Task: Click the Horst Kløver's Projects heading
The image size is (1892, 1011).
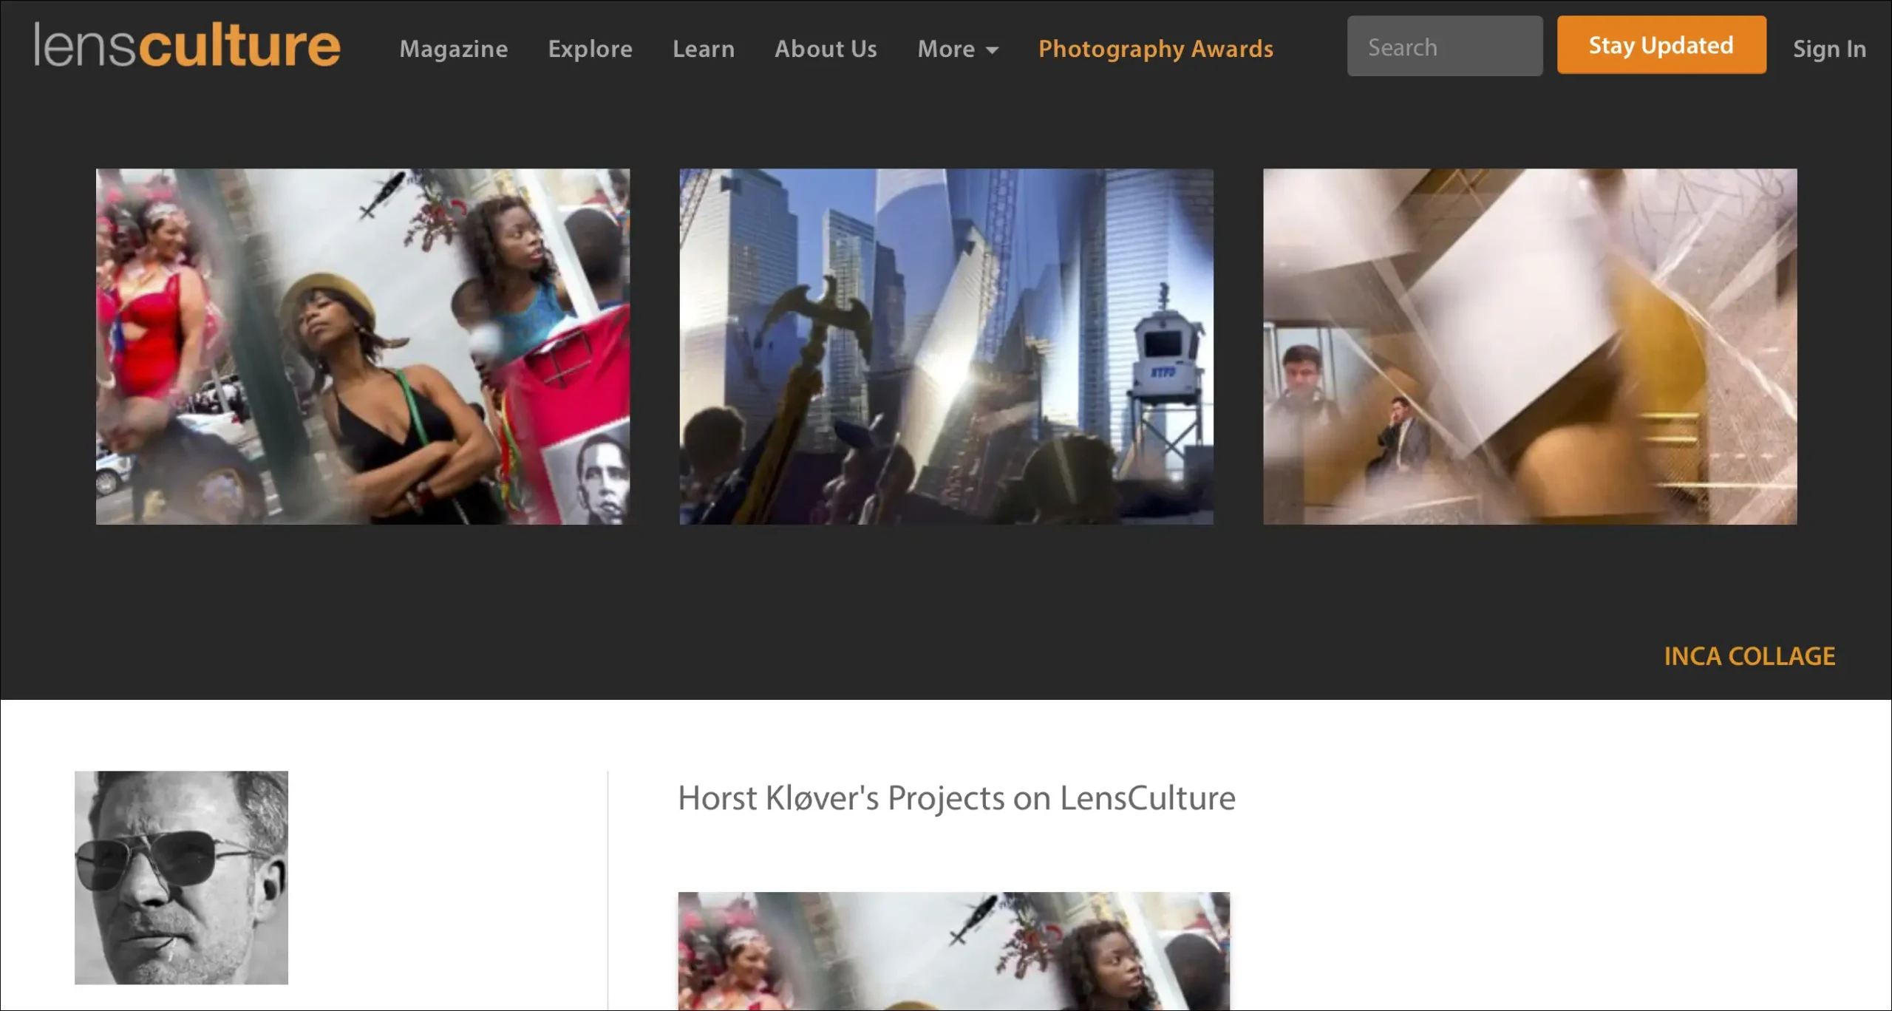Action: pos(956,798)
